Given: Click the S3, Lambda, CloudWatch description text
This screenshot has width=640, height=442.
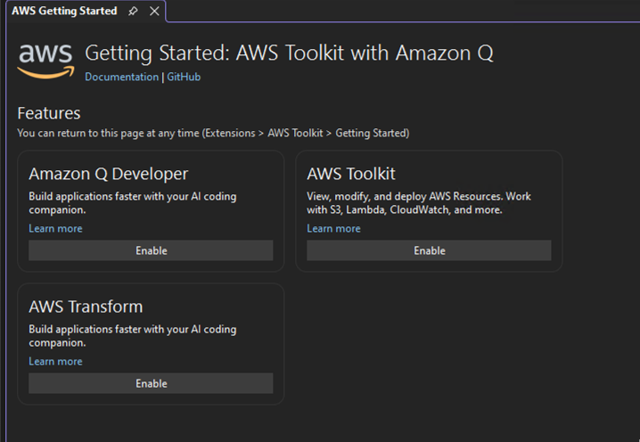Looking at the screenshot, I should 418,203.
